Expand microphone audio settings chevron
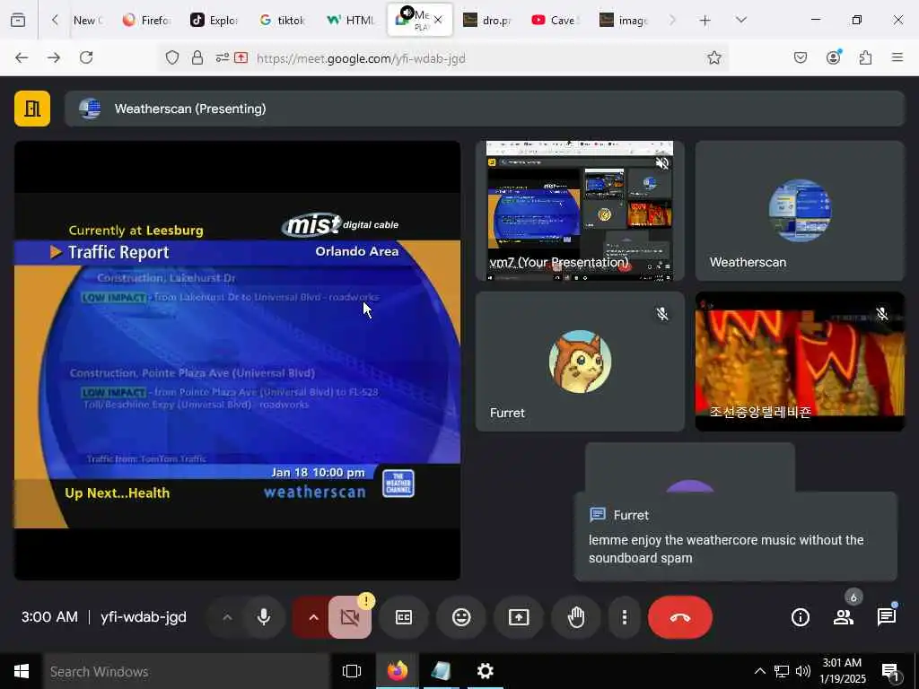The image size is (919, 689). click(x=227, y=617)
